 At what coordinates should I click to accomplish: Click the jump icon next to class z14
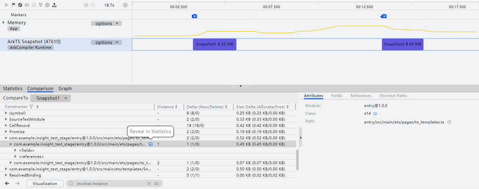[x=375, y=114]
